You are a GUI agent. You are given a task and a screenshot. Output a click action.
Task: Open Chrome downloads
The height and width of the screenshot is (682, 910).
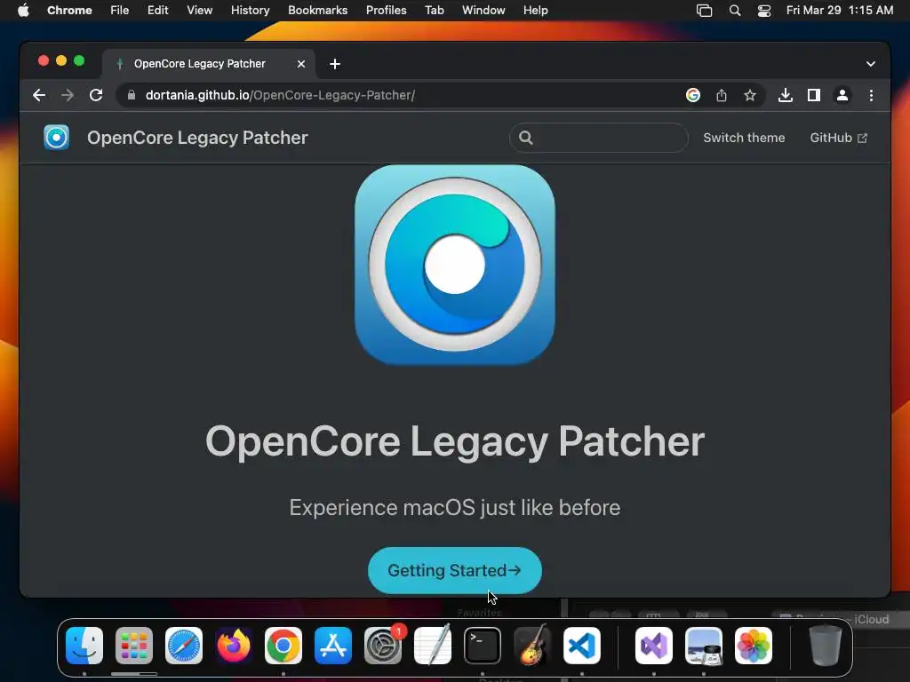tap(786, 95)
